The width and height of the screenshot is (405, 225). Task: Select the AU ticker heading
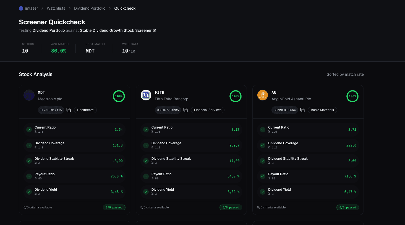point(274,92)
